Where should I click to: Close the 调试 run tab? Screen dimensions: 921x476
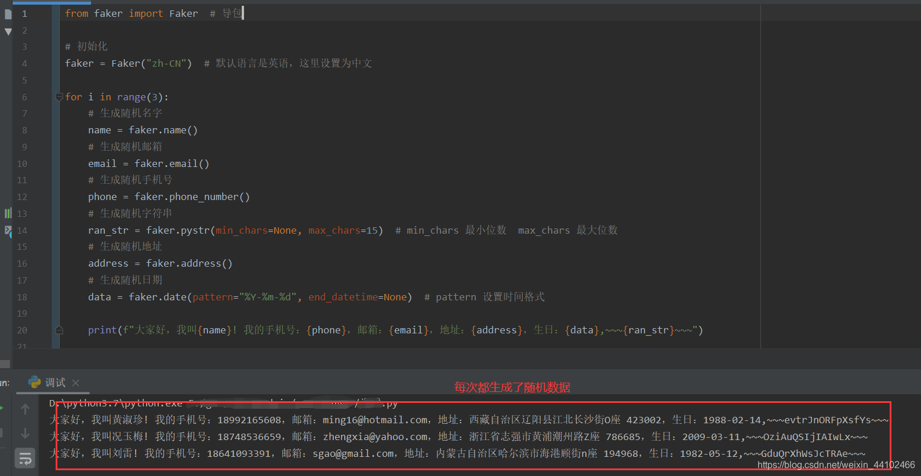click(75, 383)
